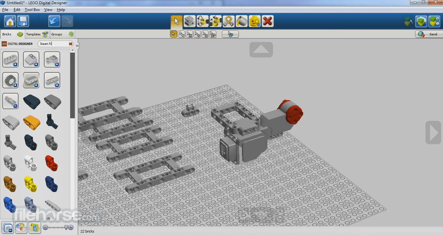This screenshot has height=235, width=443.
Task: Select the main Selection arrow tool
Action: coord(176,21)
